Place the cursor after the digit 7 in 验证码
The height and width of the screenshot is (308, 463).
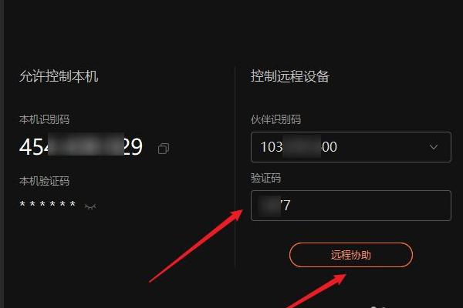(291, 205)
